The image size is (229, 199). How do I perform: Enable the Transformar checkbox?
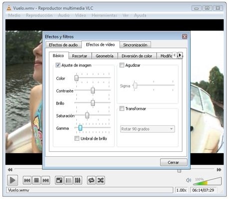click(x=122, y=108)
